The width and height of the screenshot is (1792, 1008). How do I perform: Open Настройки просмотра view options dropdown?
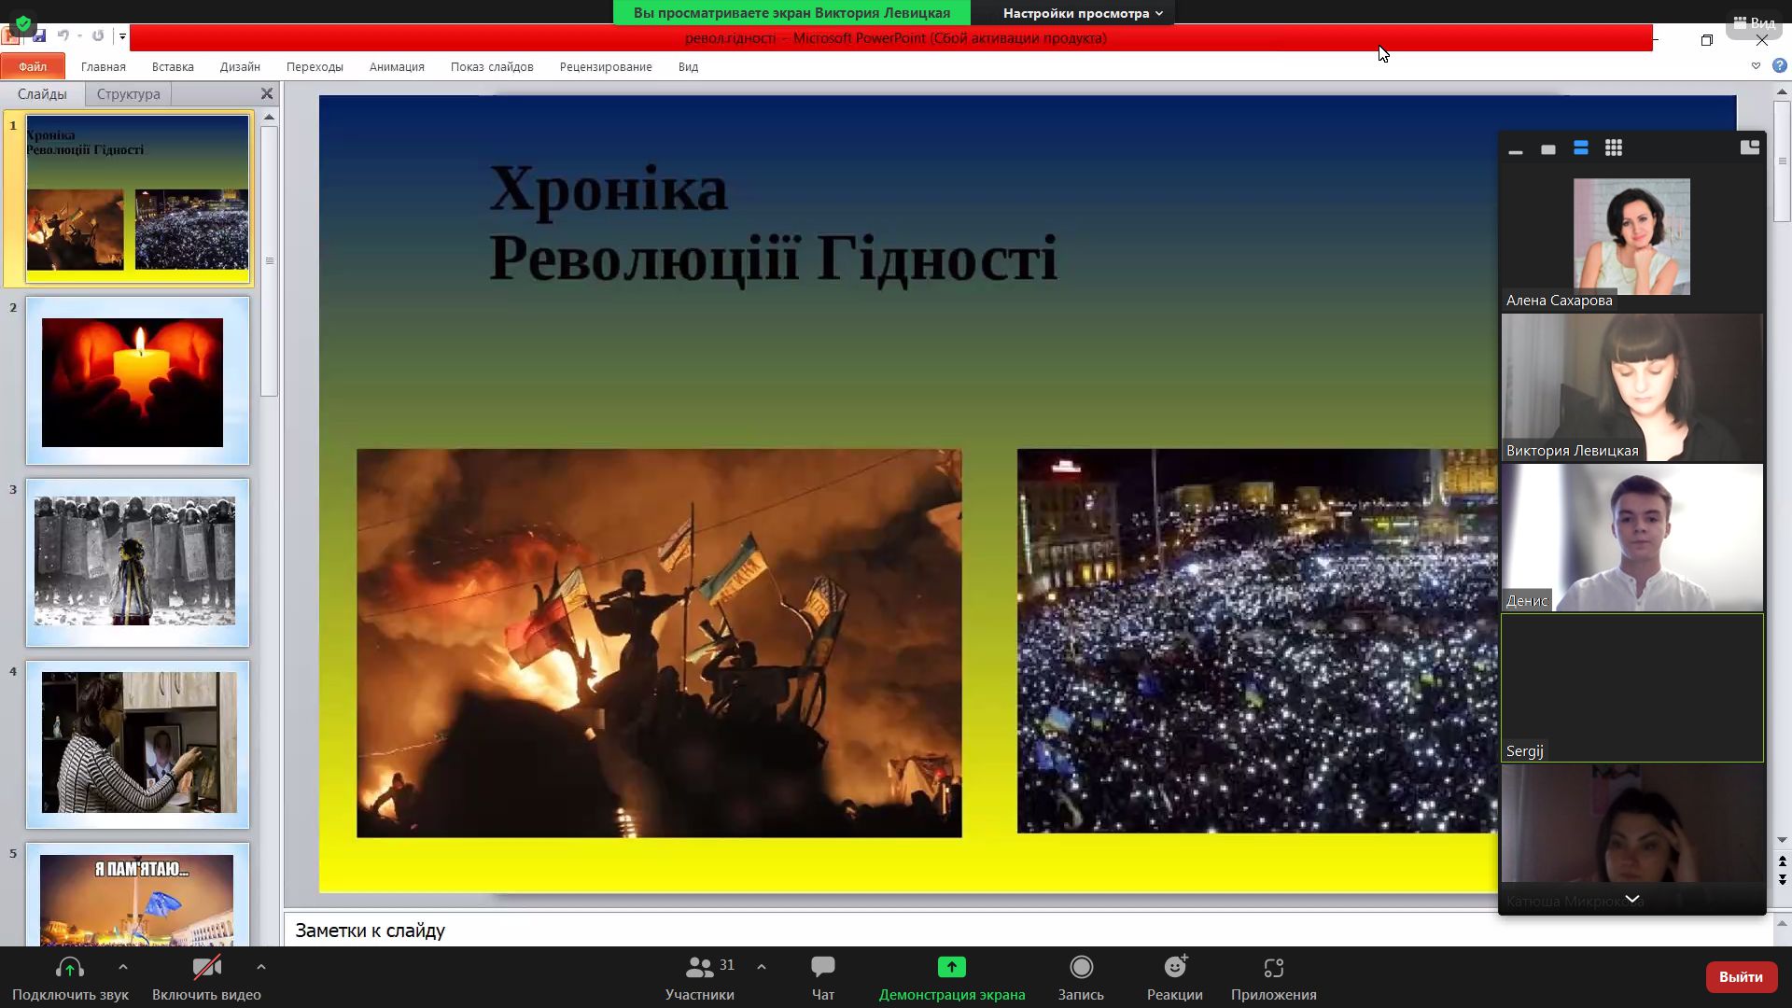1083,13
